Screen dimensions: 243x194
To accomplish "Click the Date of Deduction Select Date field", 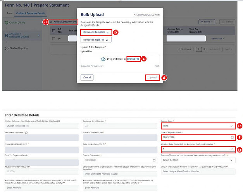I will pos(120,160).
